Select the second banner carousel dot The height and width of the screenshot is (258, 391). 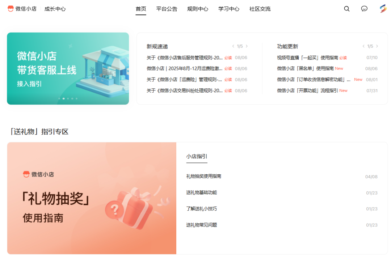pyautogui.click(x=64, y=99)
